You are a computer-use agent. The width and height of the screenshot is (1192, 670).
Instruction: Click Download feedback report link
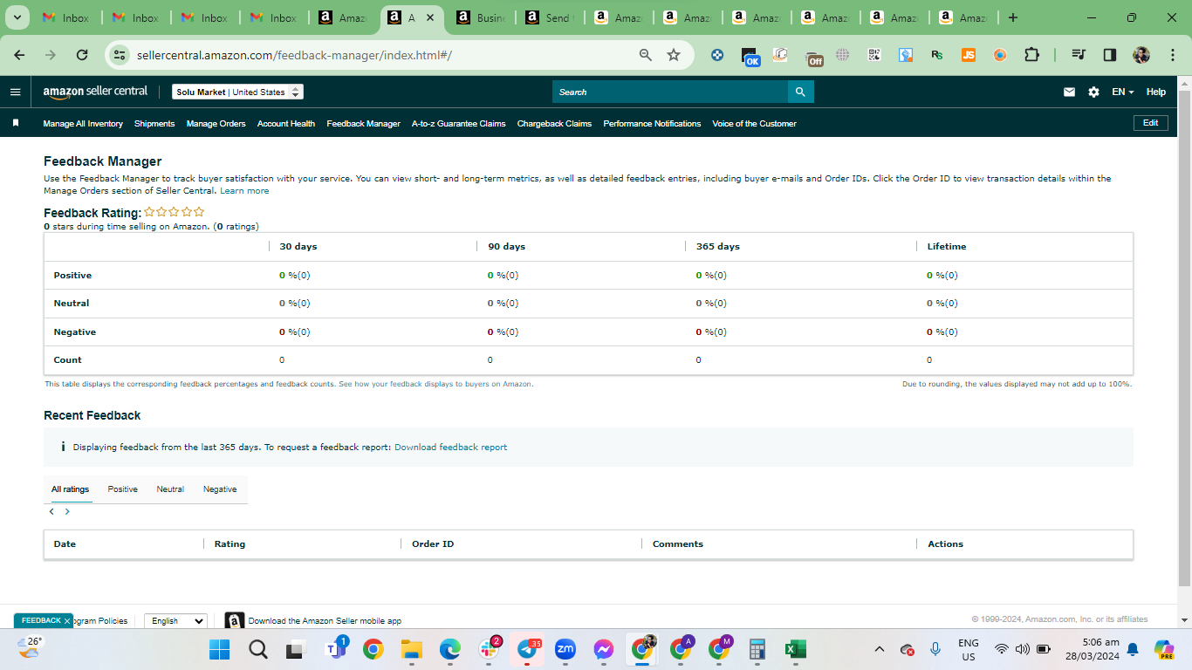pyautogui.click(x=450, y=447)
